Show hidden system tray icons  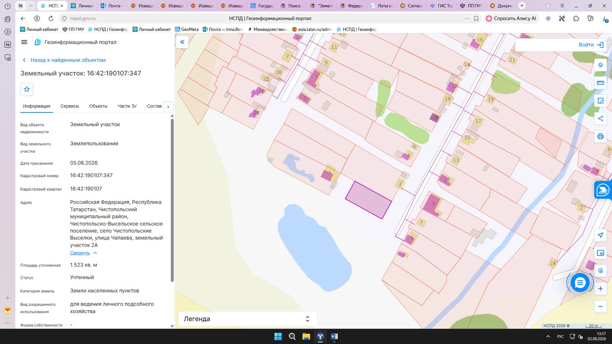tap(548, 336)
